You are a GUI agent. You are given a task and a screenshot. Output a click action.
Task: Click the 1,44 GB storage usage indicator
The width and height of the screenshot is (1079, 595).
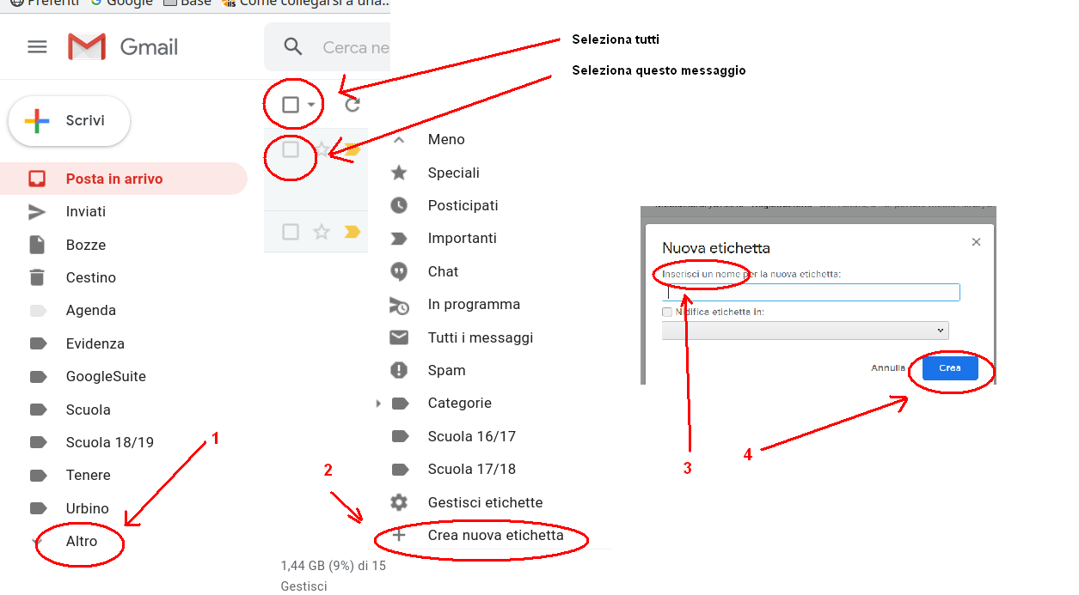click(x=333, y=566)
